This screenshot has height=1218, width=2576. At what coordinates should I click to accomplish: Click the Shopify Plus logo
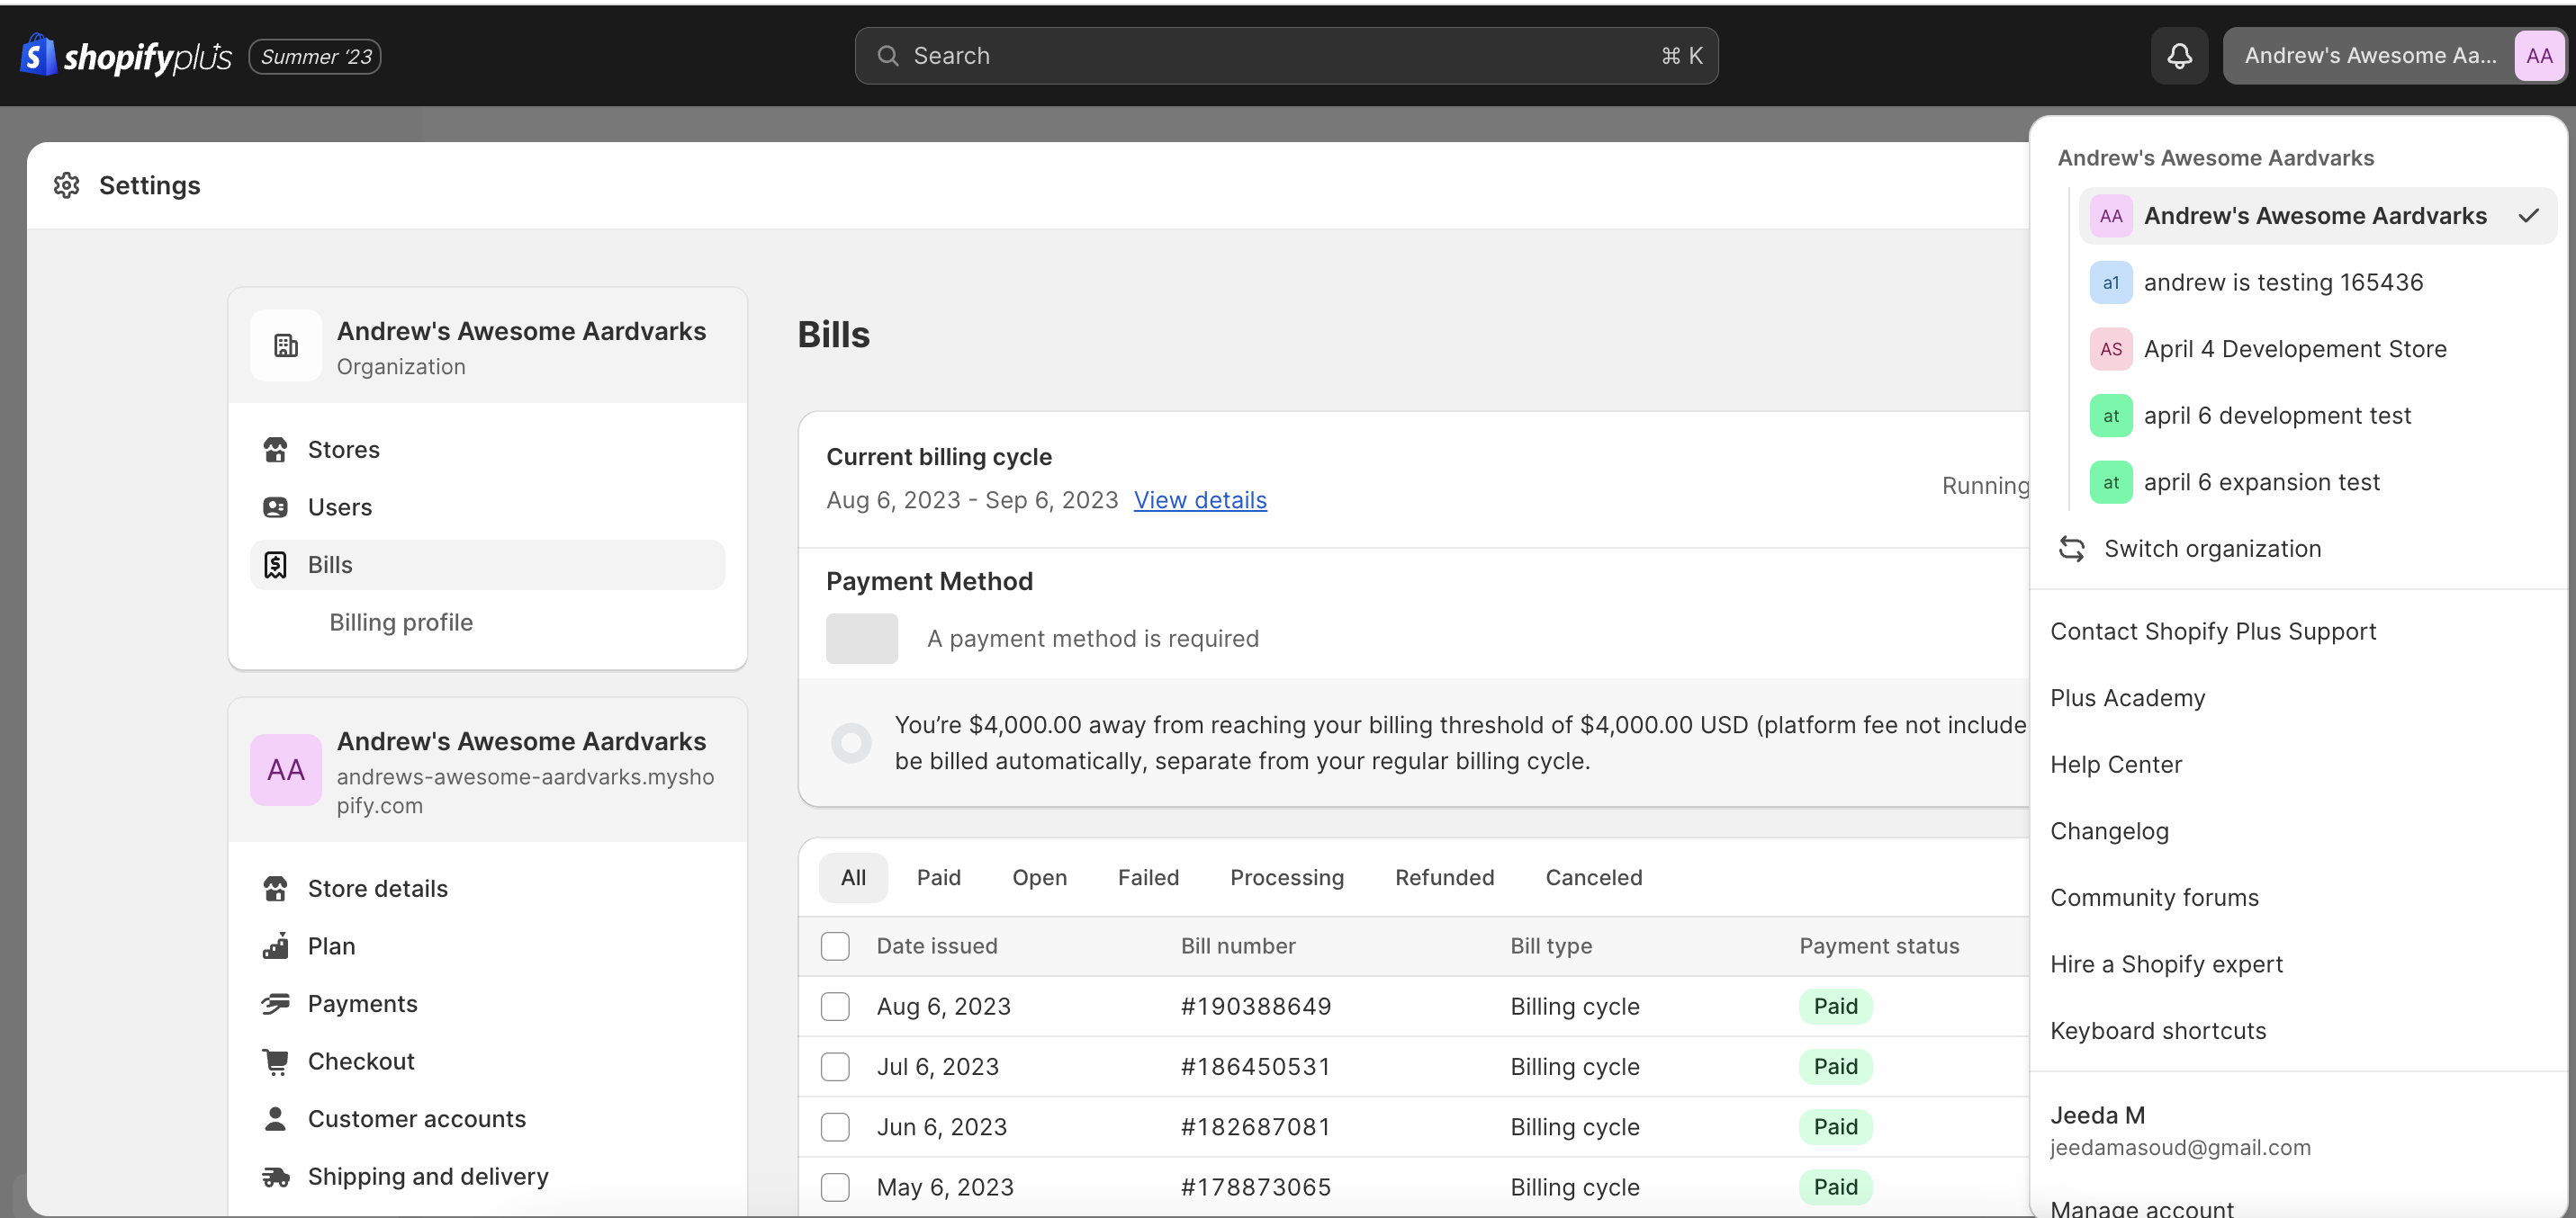coord(126,56)
